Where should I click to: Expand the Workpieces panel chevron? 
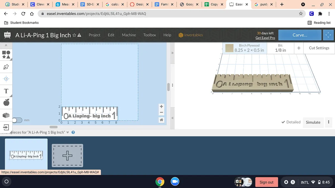click(x=68, y=132)
